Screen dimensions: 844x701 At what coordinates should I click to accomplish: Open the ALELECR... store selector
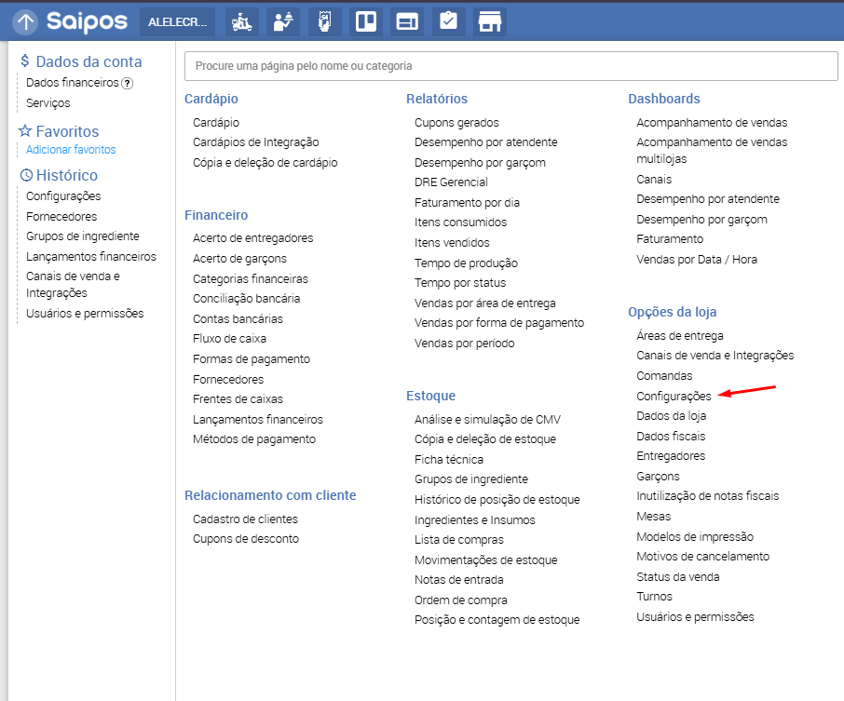[x=177, y=21]
